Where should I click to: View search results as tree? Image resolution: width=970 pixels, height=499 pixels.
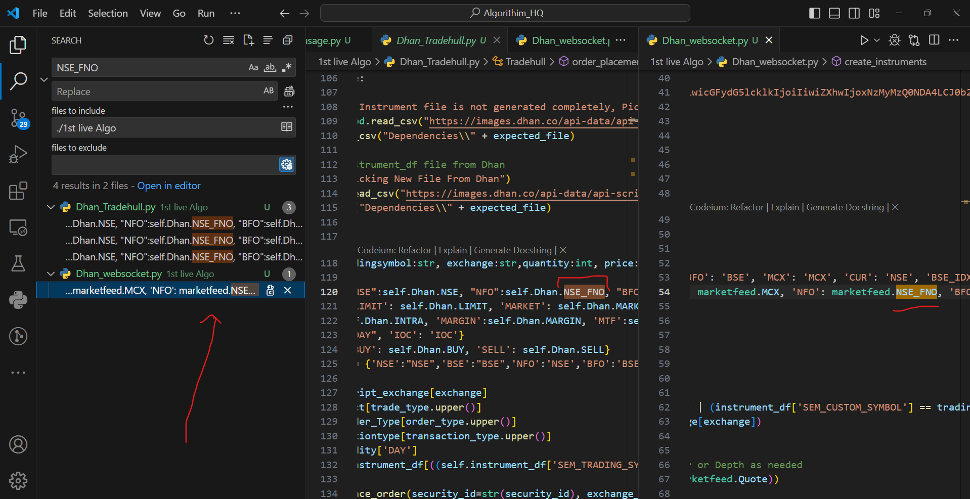(x=268, y=40)
